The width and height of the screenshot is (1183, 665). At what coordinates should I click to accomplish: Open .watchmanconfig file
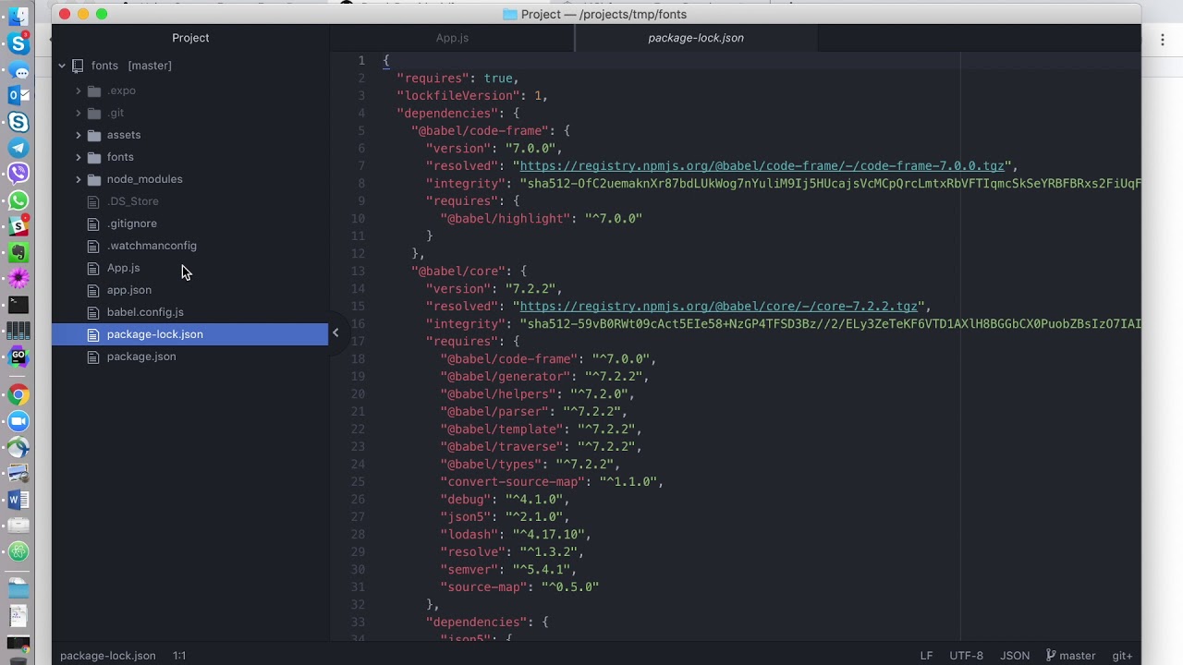point(152,246)
